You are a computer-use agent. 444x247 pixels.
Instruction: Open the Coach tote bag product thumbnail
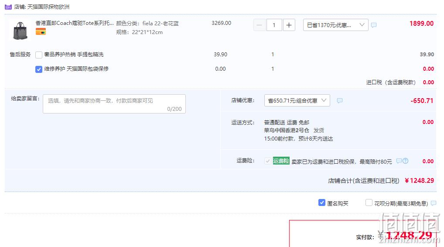[x=20, y=30]
